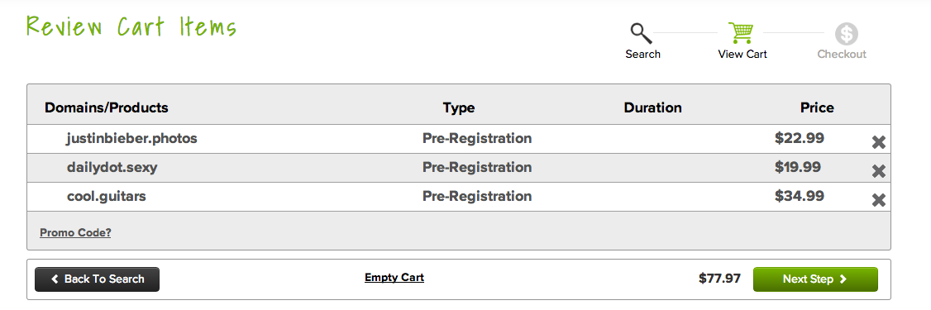Click the green View Cart icon
Screen dimensions: 931x310
(742, 33)
